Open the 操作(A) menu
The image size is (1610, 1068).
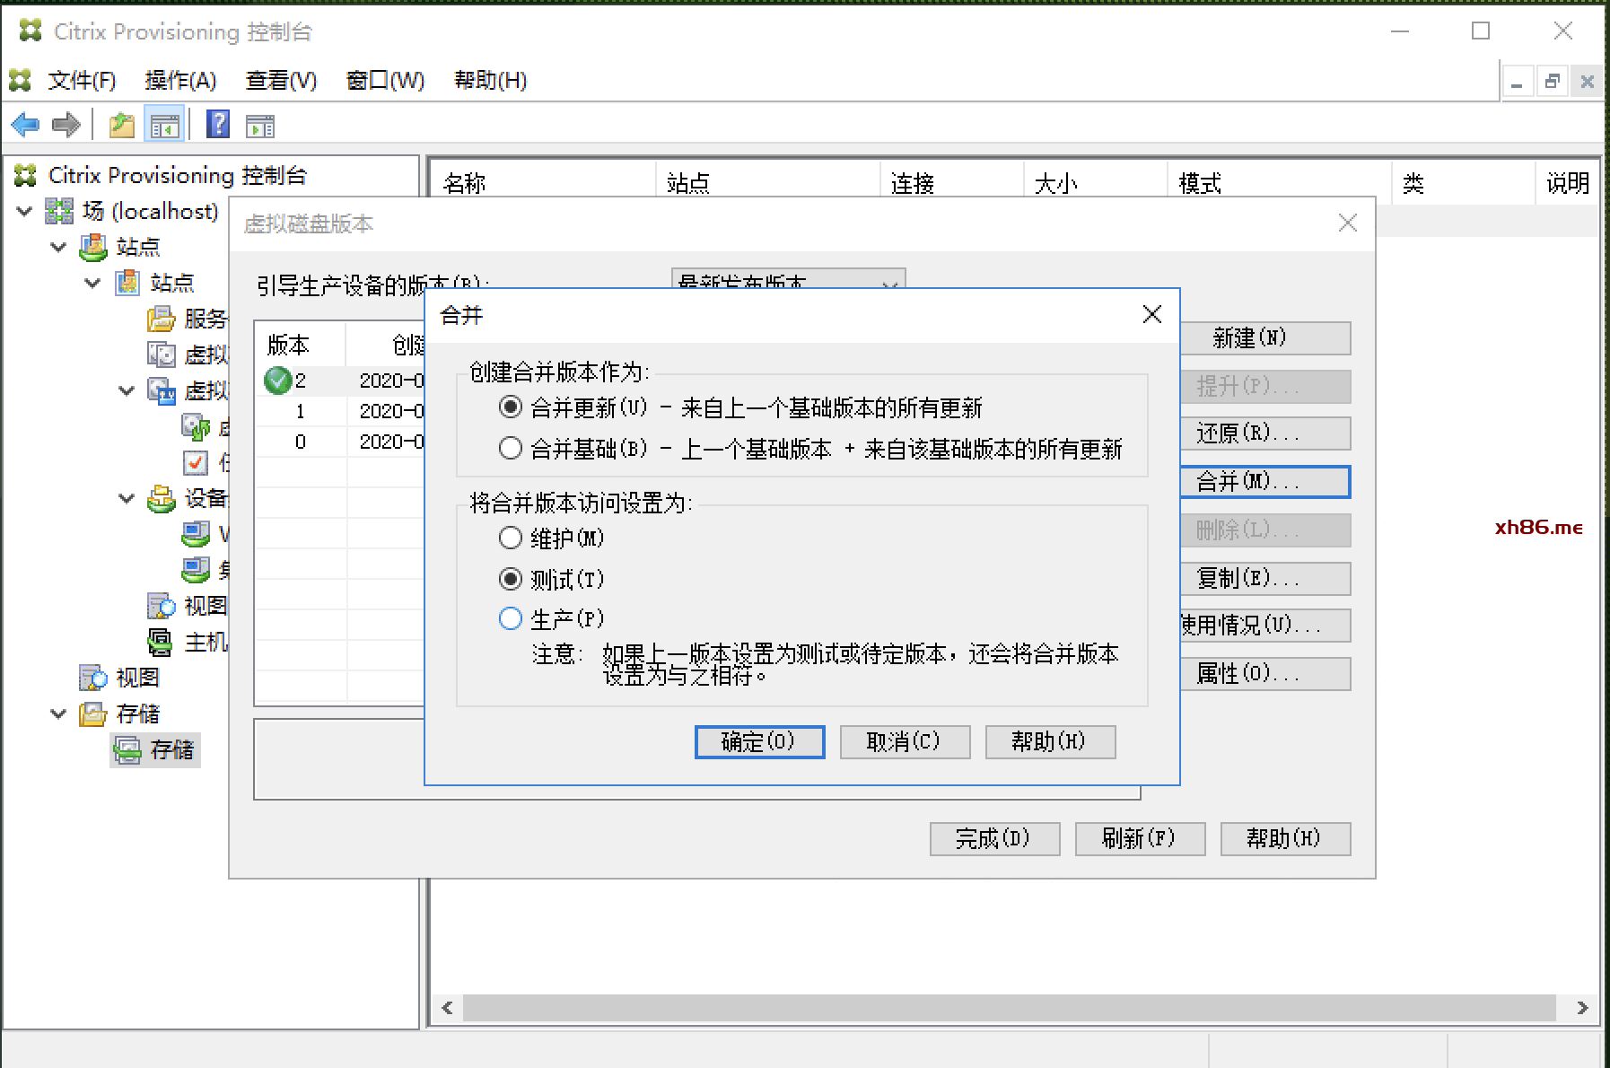180,81
